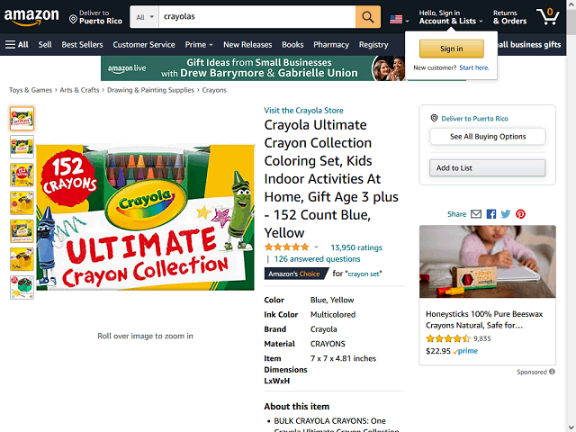Screen dimensions: 576x432
Task: Share on Pinterest icon
Action: coord(520,214)
